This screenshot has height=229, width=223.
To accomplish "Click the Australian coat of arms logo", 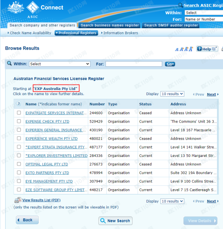I will click(16, 7).
